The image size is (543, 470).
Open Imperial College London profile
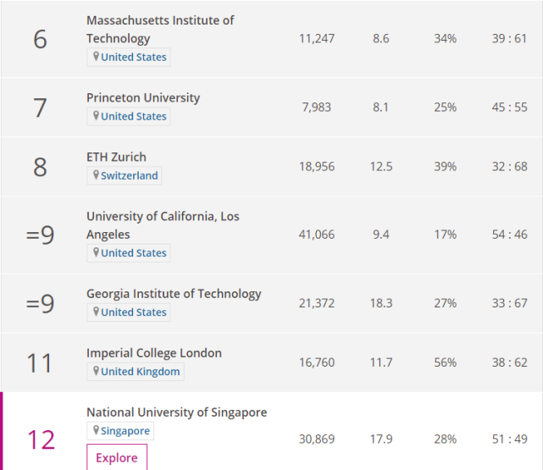(154, 352)
